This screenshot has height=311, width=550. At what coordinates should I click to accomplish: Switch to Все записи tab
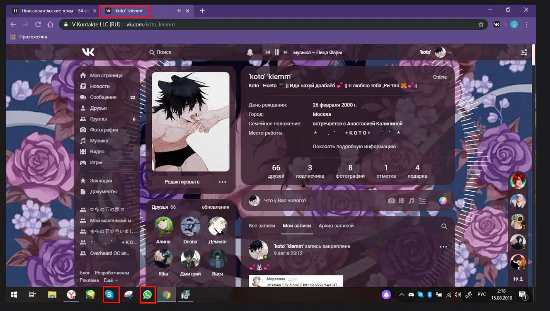262,226
